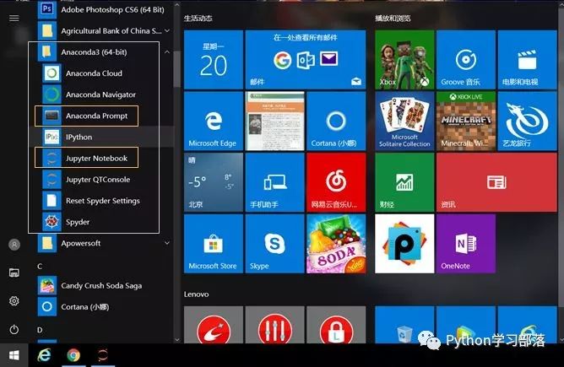
Task: Open the red lock Lenovo tile
Action: click(x=336, y=325)
